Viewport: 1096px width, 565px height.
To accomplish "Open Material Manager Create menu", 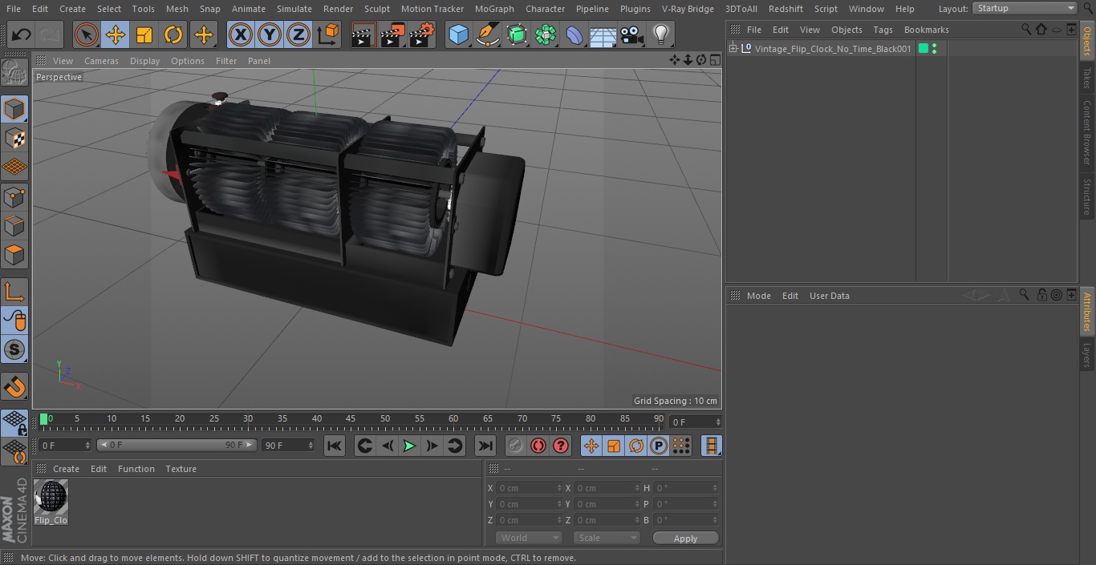I will tap(66, 469).
